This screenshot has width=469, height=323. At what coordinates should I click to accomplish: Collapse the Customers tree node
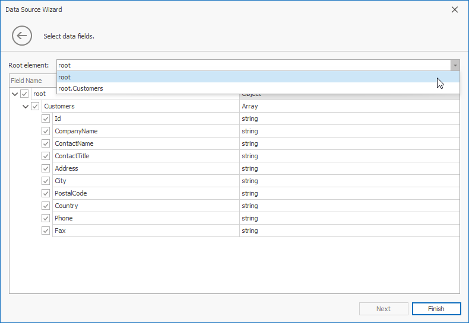pyautogui.click(x=26, y=107)
